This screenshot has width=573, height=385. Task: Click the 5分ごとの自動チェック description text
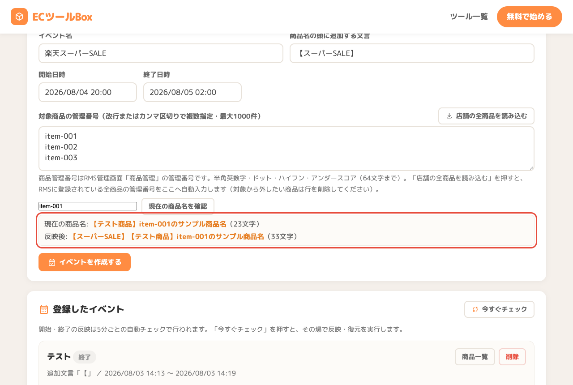[222, 329]
